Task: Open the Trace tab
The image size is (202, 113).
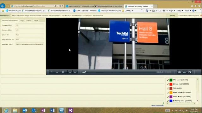Action: [36, 21]
